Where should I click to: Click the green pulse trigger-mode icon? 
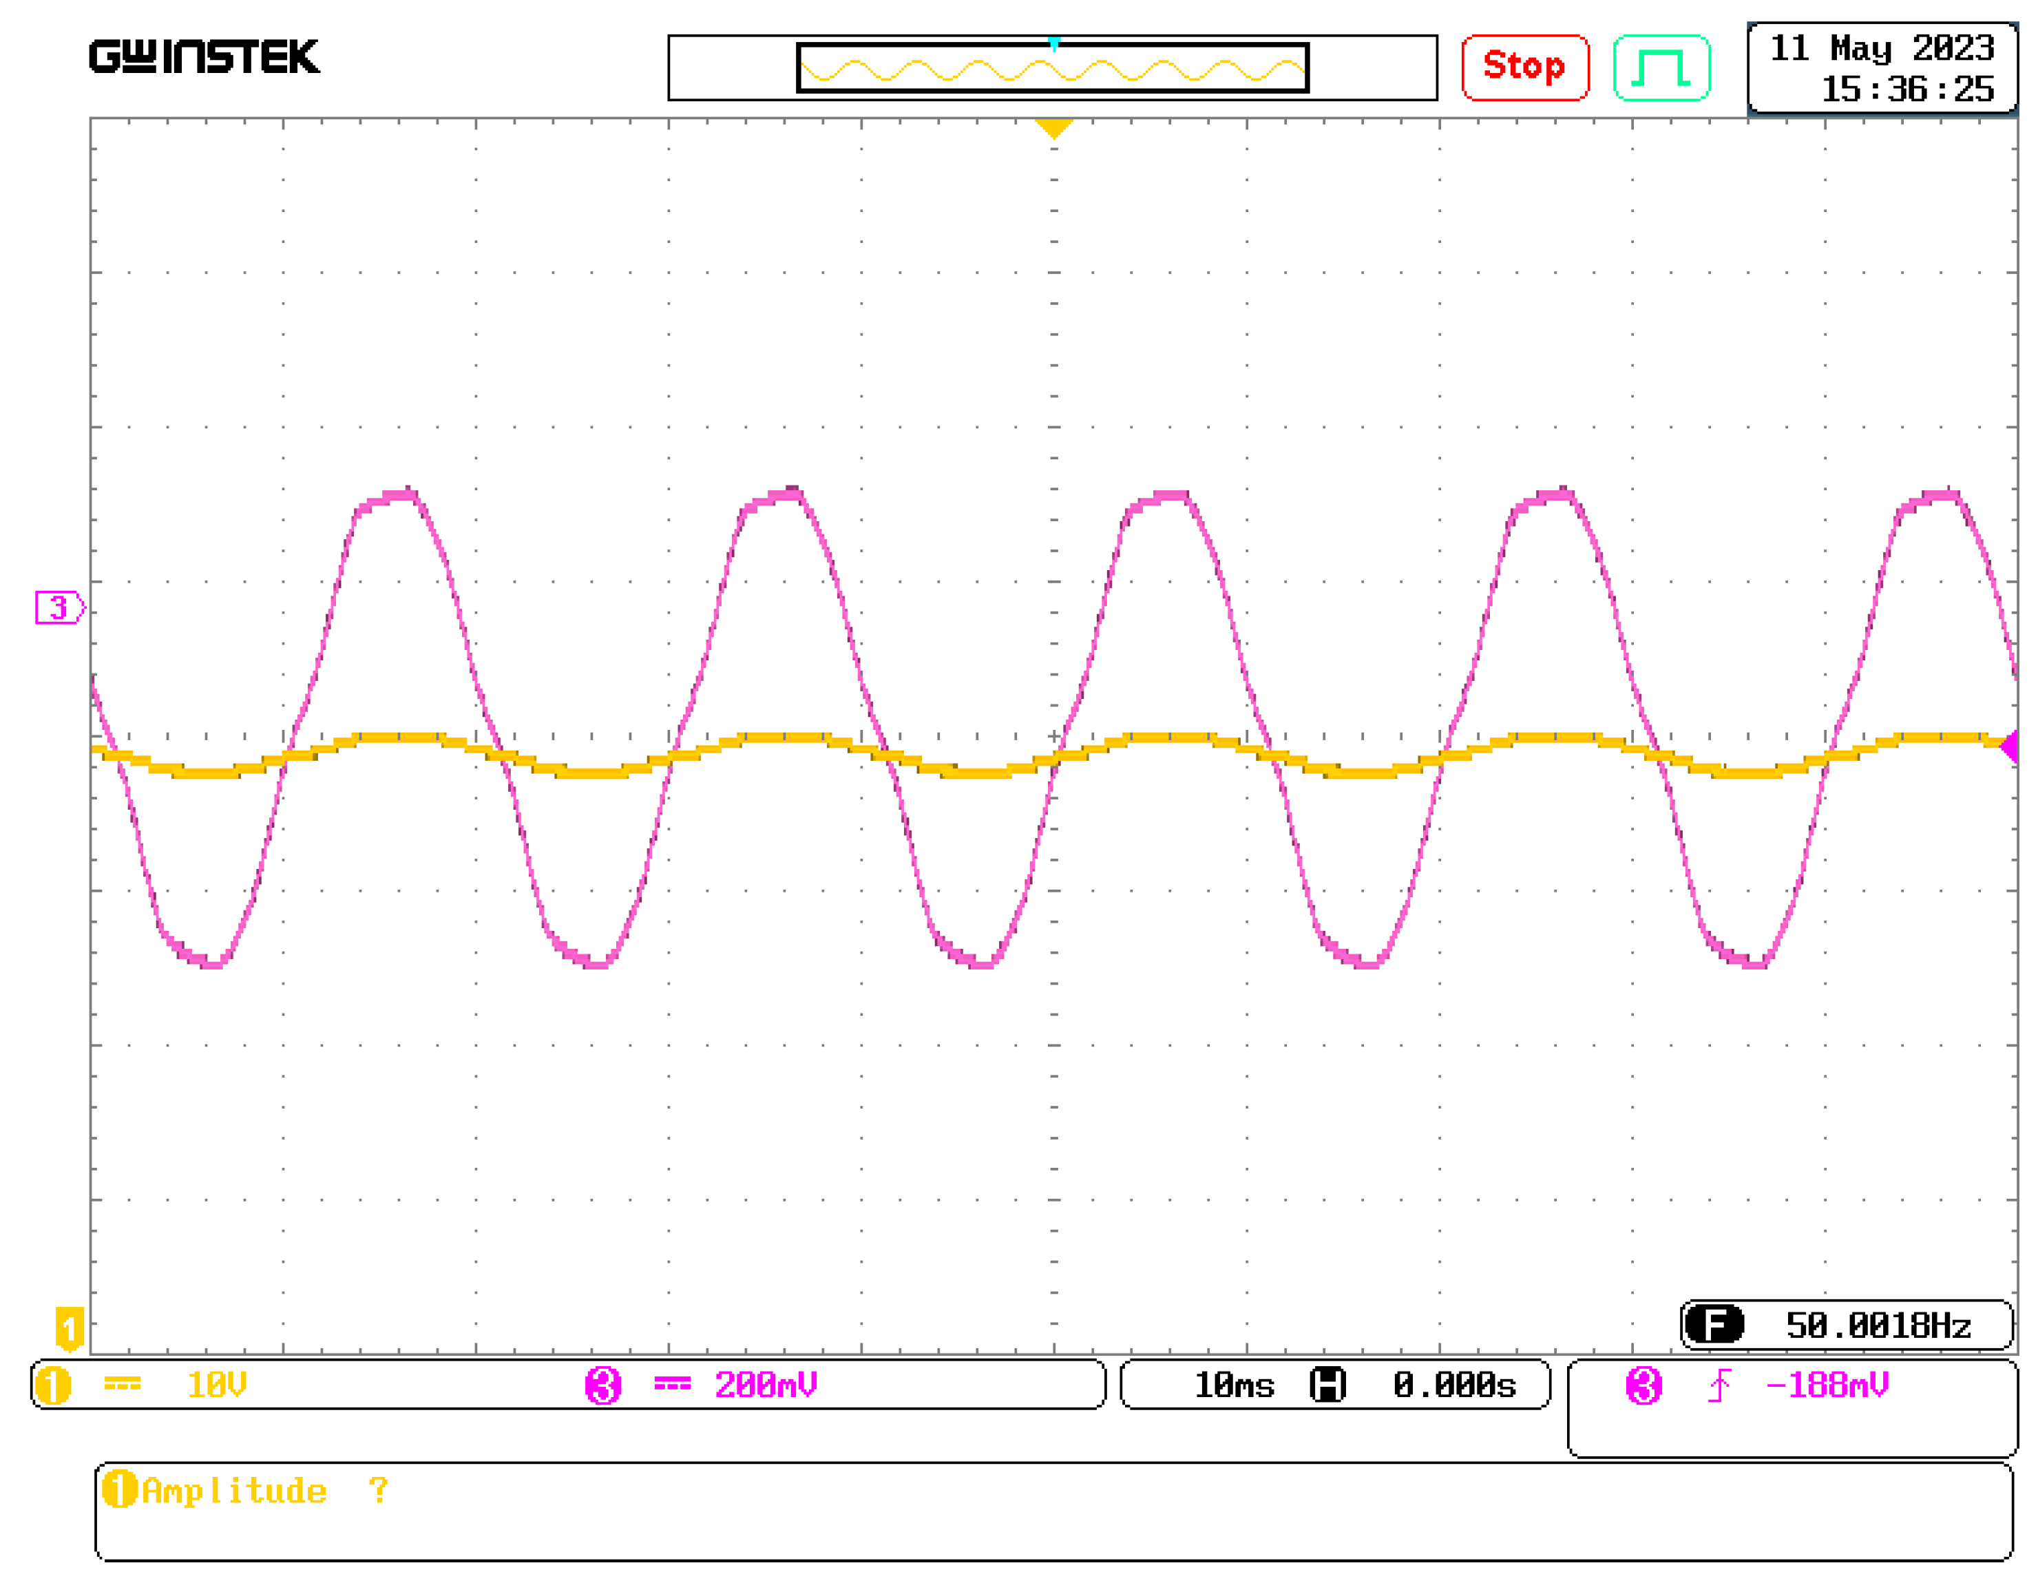pyautogui.click(x=1661, y=67)
